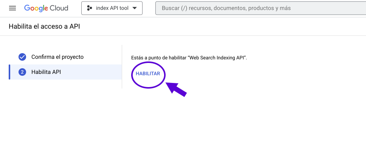
Task: Click the Habilita el acceso a API heading
Action: [44, 26]
